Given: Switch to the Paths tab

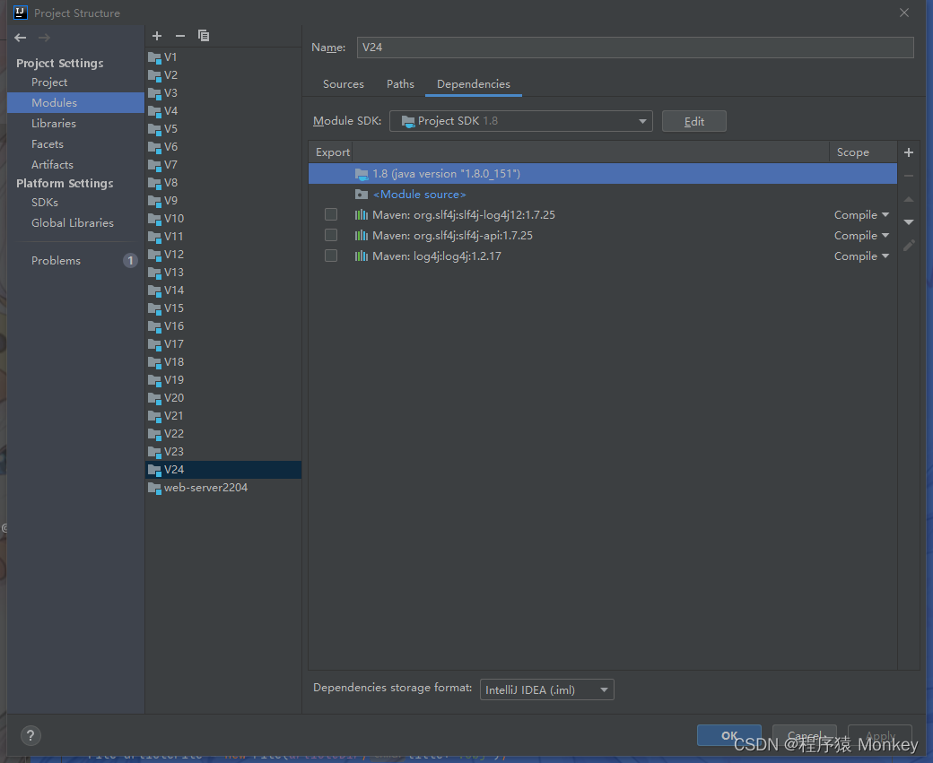Looking at the screenshot, I should tap(400, 84).
